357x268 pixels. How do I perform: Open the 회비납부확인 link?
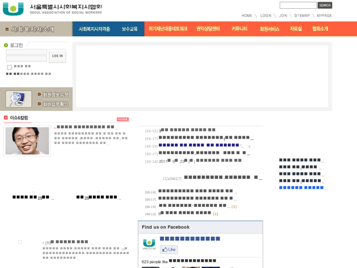(x=55, y=104)
